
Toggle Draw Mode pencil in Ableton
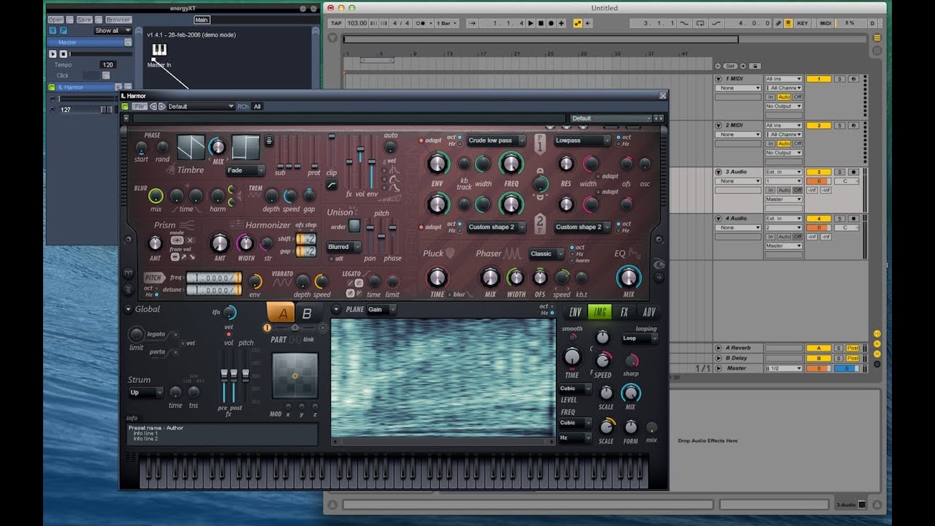(x=779, y=23)
